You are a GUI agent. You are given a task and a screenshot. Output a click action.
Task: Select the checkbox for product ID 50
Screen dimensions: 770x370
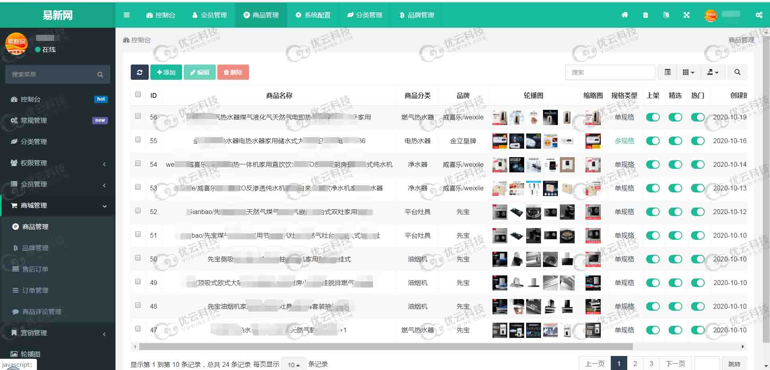click(138, 258)
